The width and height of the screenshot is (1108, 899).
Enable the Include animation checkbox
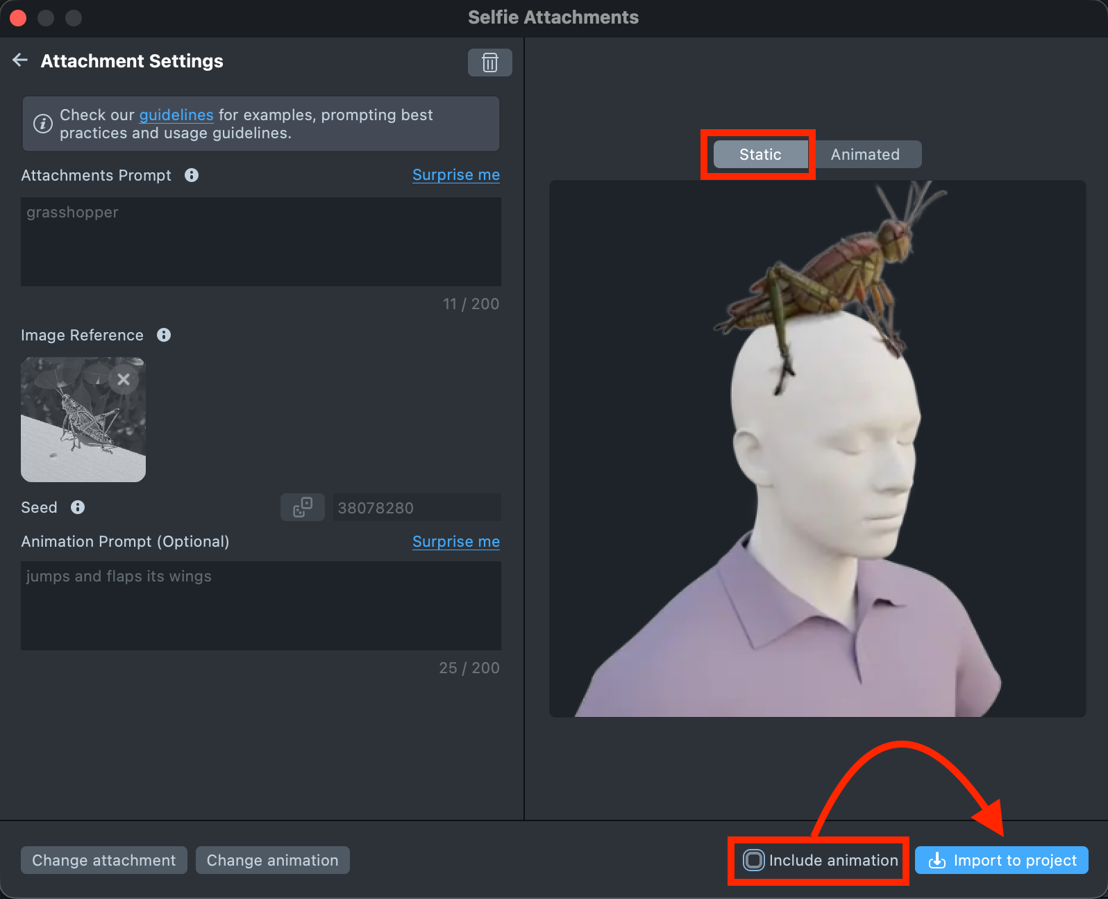point(754,860)
